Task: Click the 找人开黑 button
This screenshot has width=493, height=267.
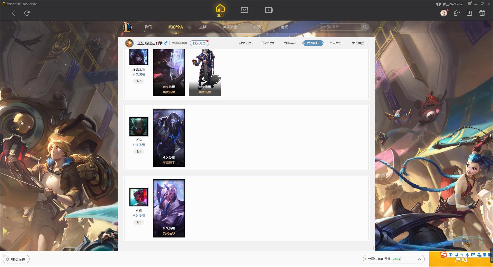Action: pos(199,43)
